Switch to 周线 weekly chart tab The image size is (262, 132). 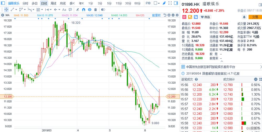tap(53, 3)
